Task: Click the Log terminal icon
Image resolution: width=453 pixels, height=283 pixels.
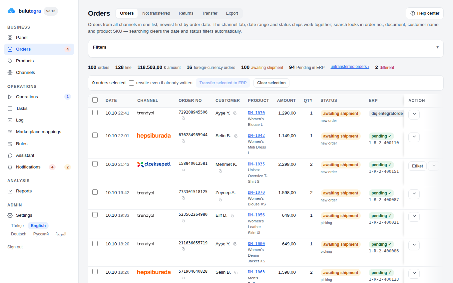Action: (x=10, y=120)
